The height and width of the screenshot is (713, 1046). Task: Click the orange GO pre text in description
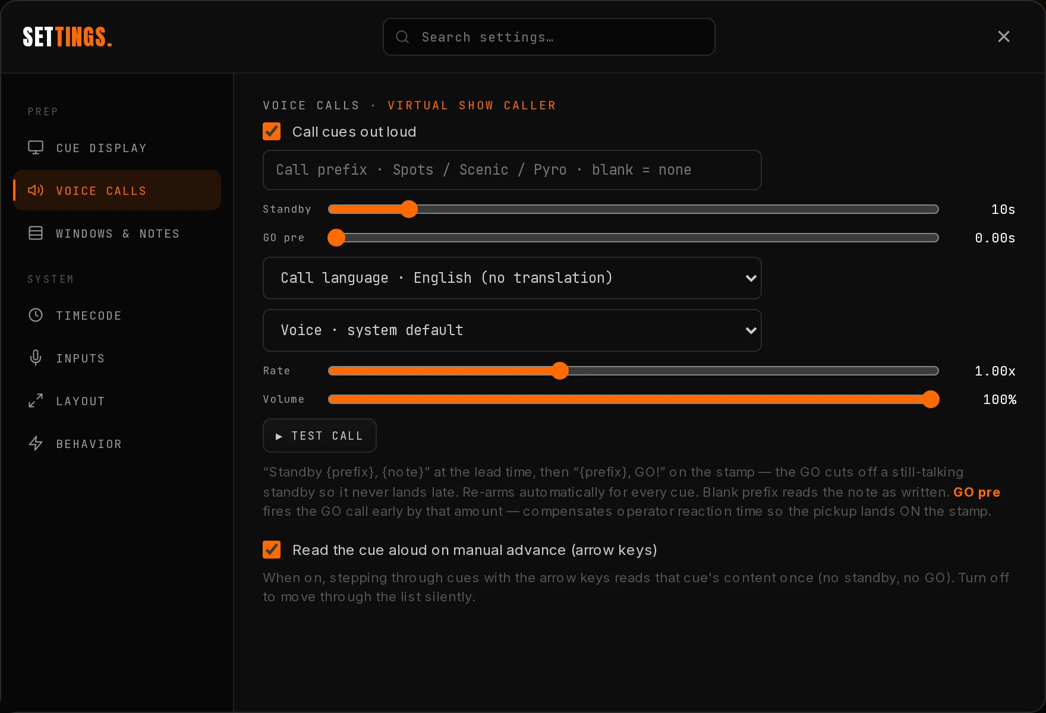coord(976,492)
